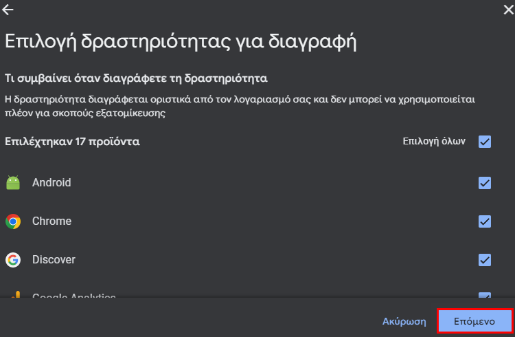Click the 'Επιλογή όλων' label text
The height and width of the screenshot is (337, 515).
coord(434,141)
